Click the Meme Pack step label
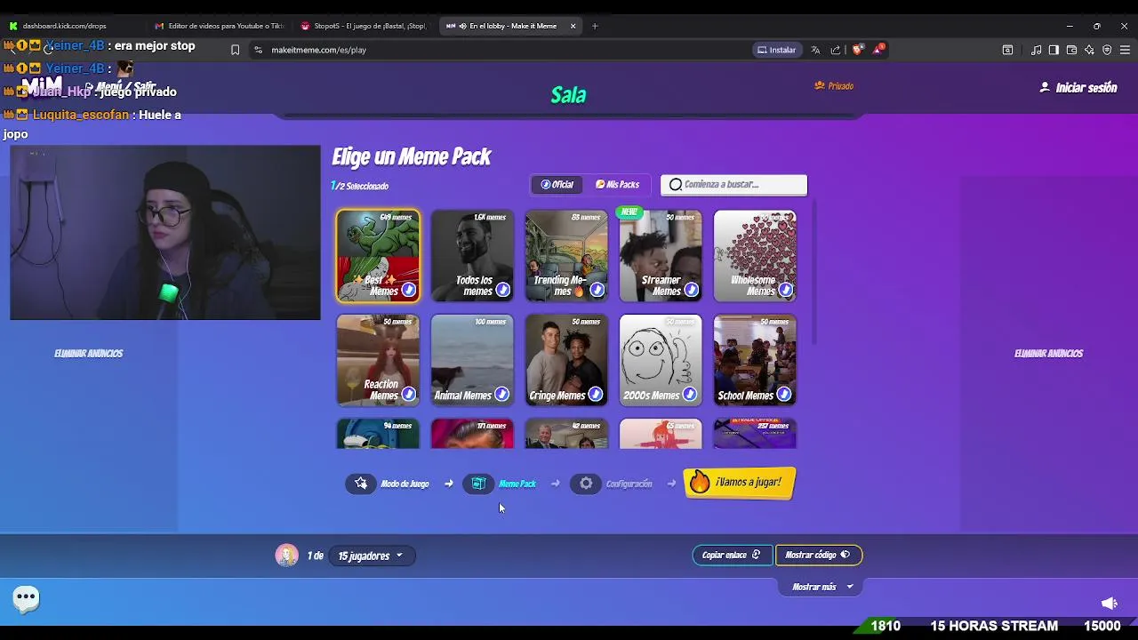The height and width of the screenshot is (640, 1138). [x=517, y=484]
